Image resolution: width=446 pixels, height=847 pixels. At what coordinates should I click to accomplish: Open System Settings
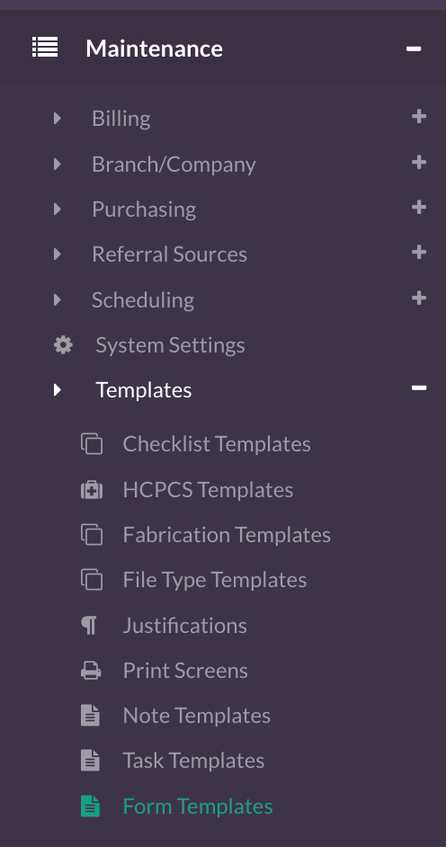[170, 345]
